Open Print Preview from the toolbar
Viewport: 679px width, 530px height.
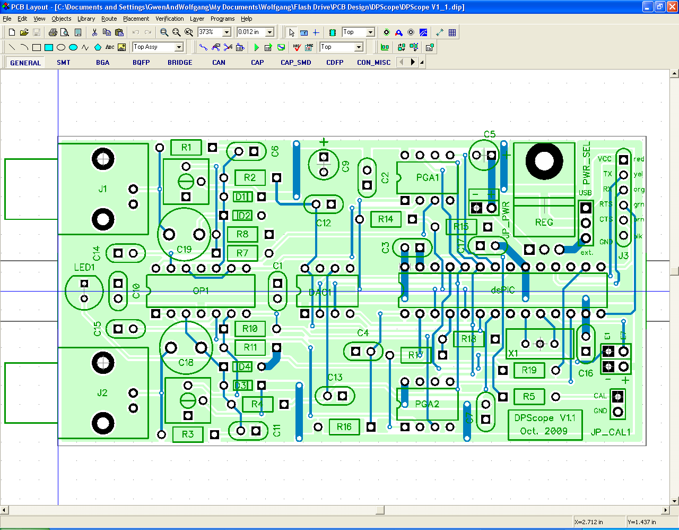[66, 32]
